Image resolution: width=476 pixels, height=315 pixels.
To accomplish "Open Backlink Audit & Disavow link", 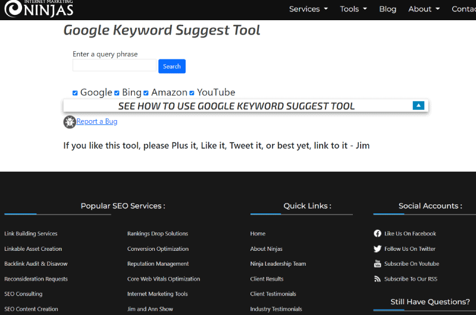I will 36,264.
